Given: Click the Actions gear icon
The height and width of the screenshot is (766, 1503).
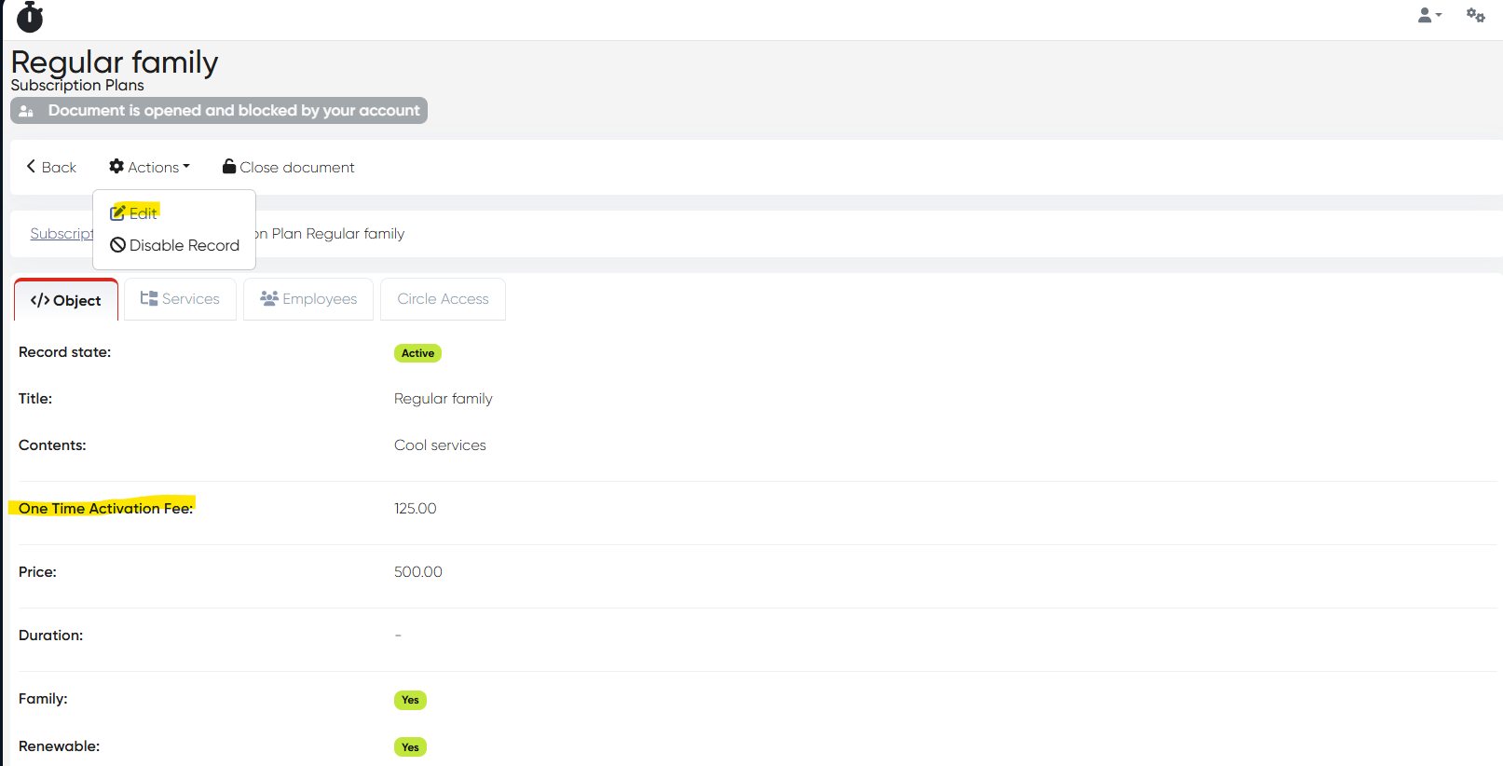Looking at the screenshot, I should pos(116,167).
